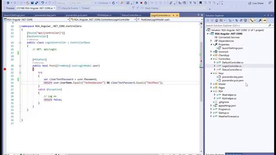Toggle Preview Selected Items icon

tap(264, 21)
